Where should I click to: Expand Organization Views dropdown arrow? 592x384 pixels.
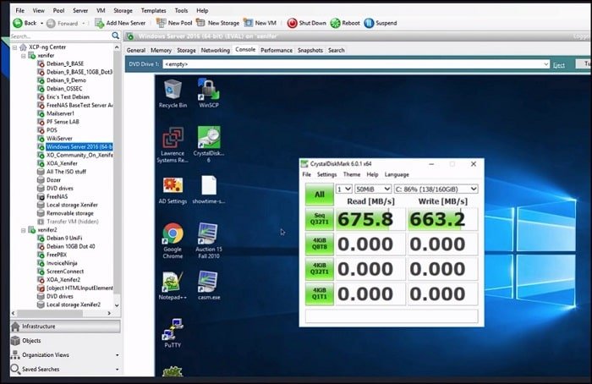click(117, 355)
